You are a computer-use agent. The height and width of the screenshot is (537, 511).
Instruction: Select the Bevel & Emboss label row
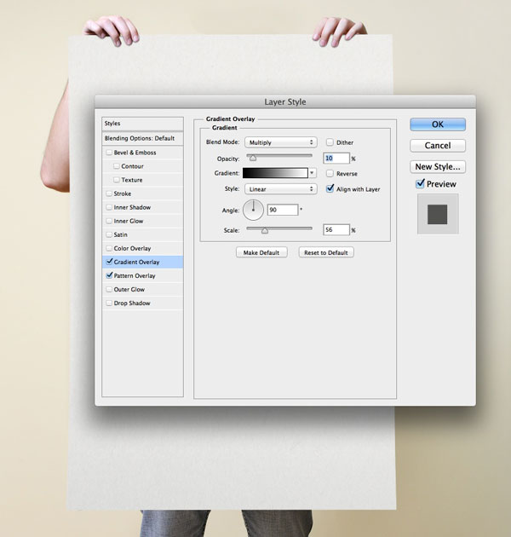point(142,153)
